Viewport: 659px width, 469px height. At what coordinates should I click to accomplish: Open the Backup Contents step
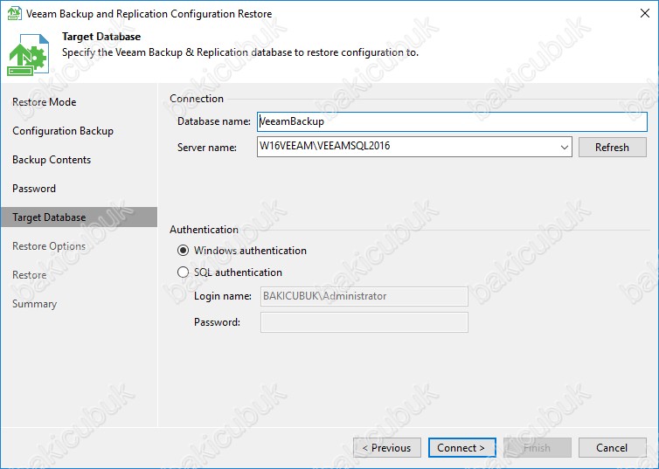(x=52, y=160)
